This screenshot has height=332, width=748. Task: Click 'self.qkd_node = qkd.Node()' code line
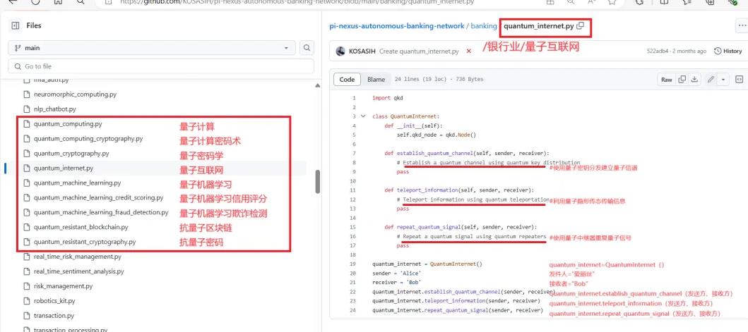pos(437,135)
